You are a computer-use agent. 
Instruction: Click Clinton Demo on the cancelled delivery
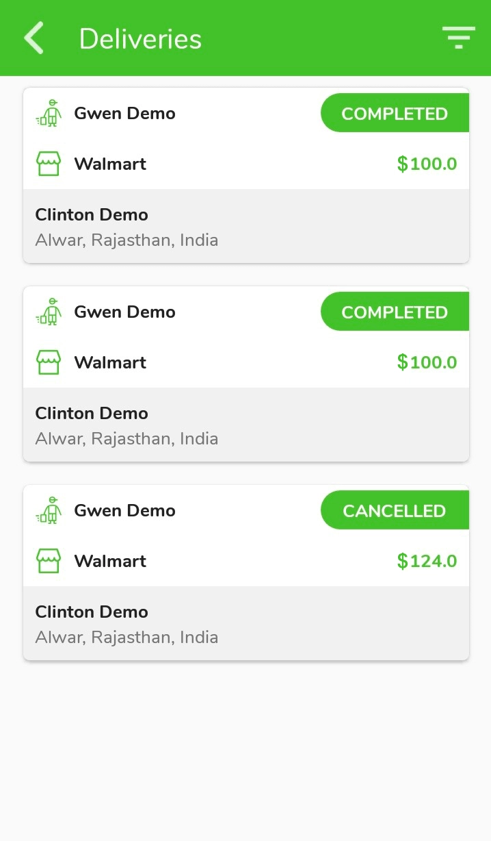pyautogui.click(x=91, y=612)
